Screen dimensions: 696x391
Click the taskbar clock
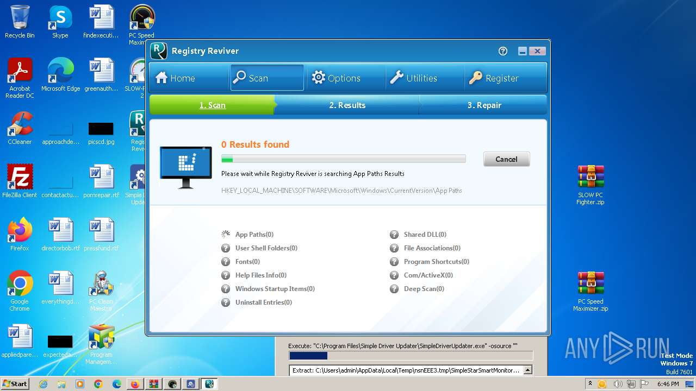pyautogui.click(x=668, y=384)
